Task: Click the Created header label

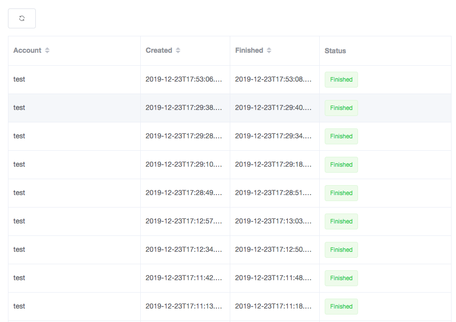Action: [x=159, y=50]
